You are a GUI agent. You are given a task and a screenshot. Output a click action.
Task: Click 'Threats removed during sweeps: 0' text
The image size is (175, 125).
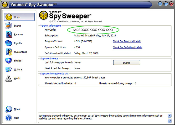[x=117, y=83]
